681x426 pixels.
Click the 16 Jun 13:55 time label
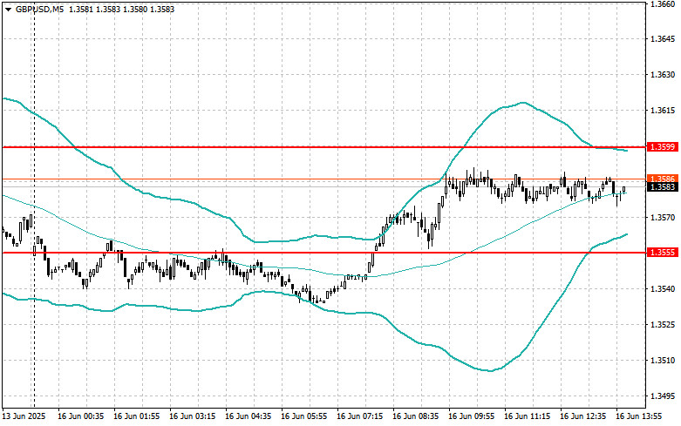(639, 416)
